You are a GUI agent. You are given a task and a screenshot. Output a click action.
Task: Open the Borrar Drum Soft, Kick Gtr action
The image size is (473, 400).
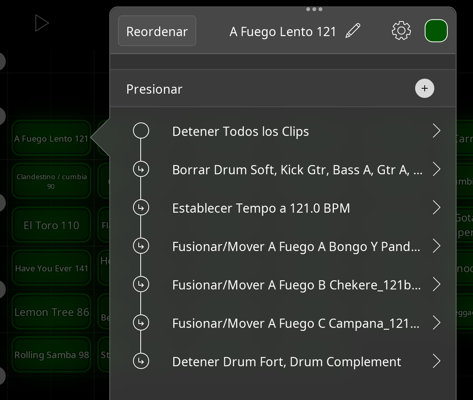(437, 169)
